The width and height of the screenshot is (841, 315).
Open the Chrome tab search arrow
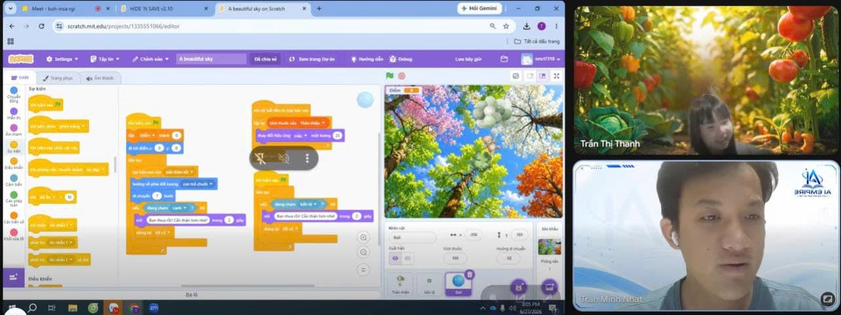pyautogui.click(x=11, y=8)
